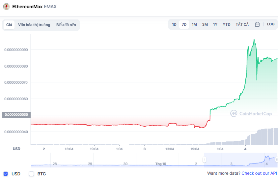The image size is (278, 180).
Task: Toggle the LOG scale button
Action: [270, 24]
